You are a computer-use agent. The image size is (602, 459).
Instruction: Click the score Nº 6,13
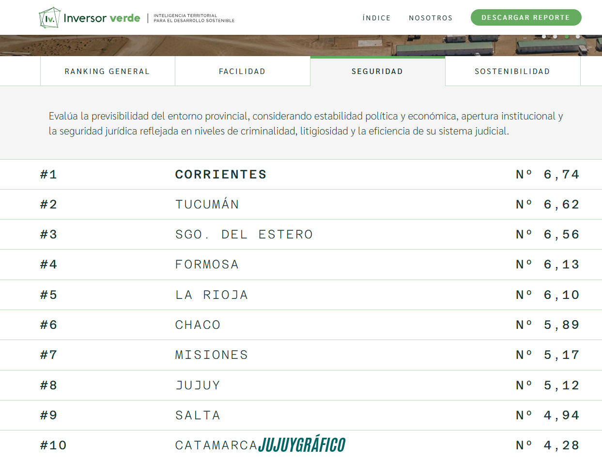(x=548, y=265)
